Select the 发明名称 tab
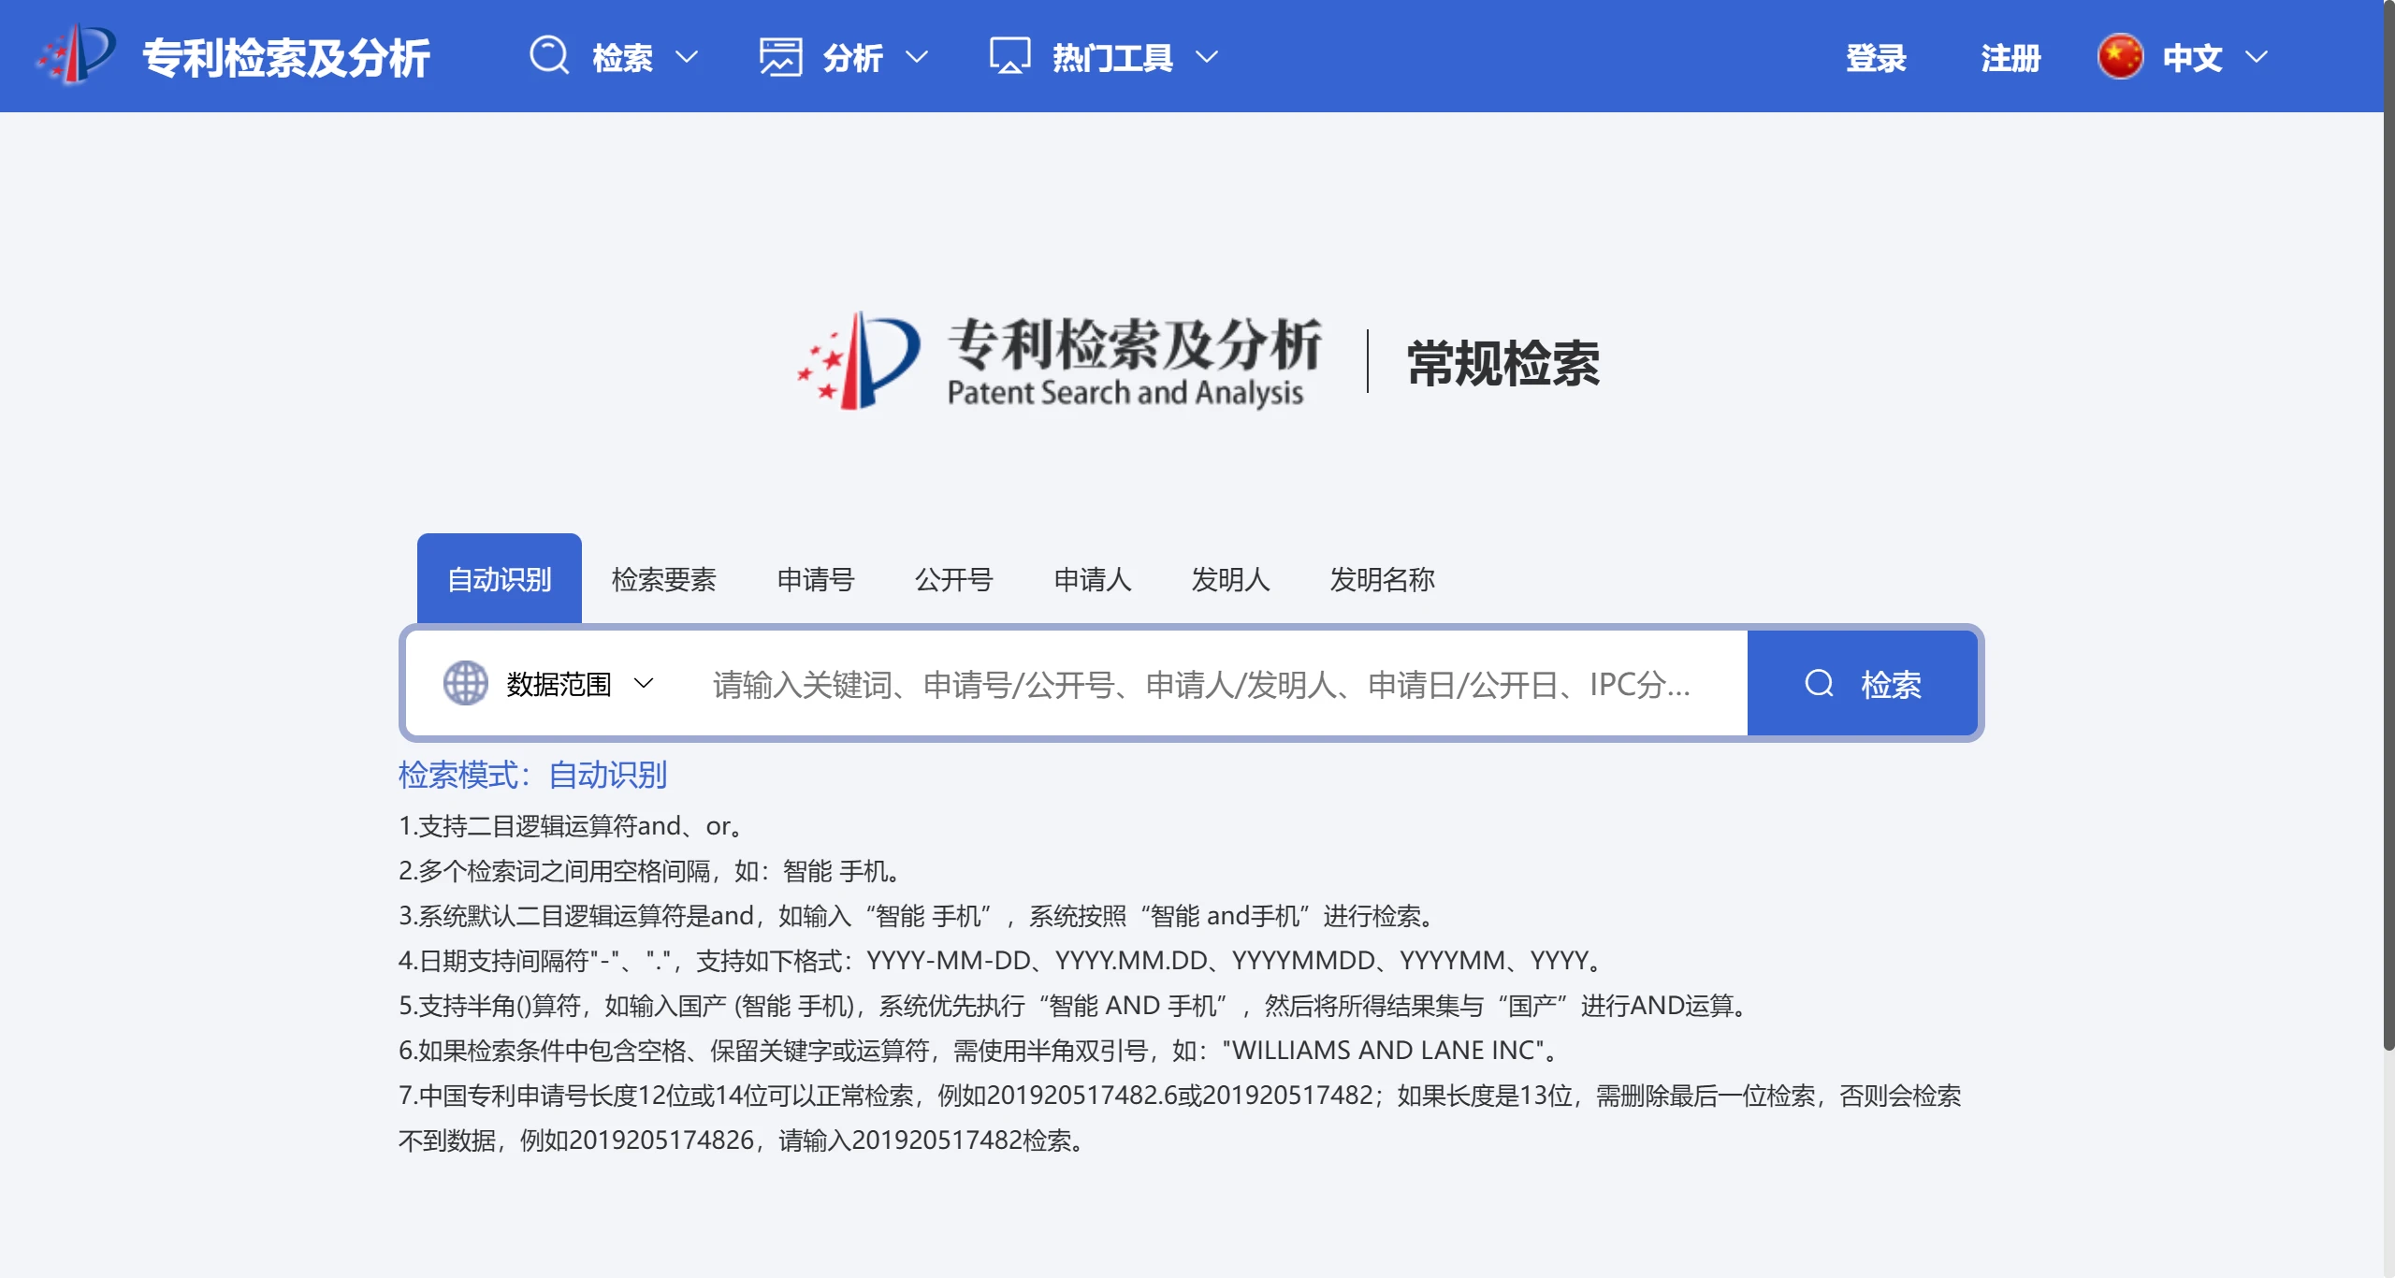 point(1382,580)
